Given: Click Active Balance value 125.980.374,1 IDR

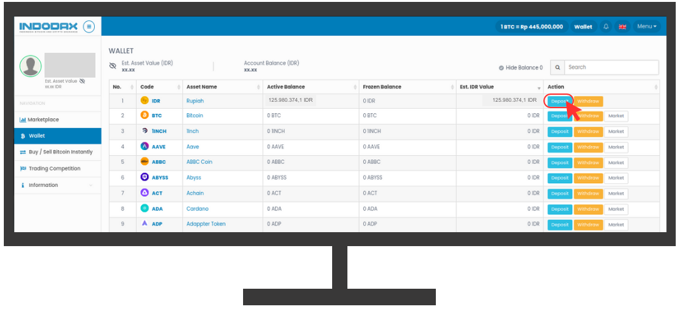Looking at the screenshot, I should click(x=291, y=100).
